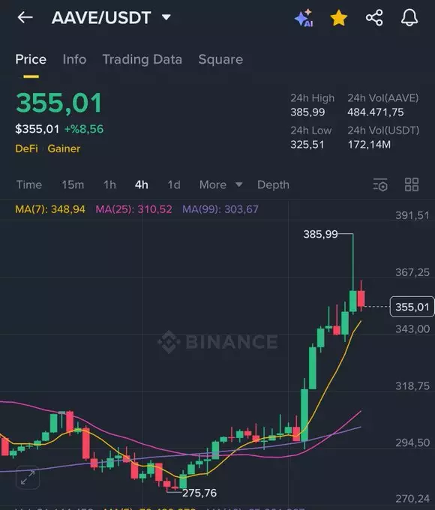Tap the 294,50 price axis label
The width and height of the screenshot is (435, 510).
coord(412,442)
